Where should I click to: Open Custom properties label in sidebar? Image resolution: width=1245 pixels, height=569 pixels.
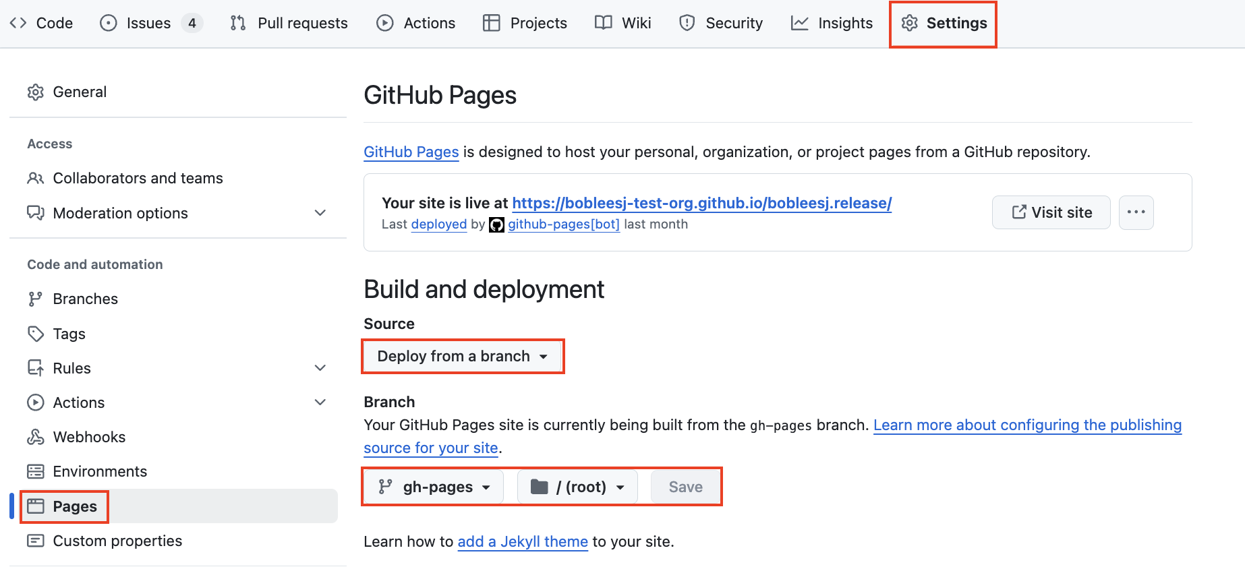coord(117,541)
